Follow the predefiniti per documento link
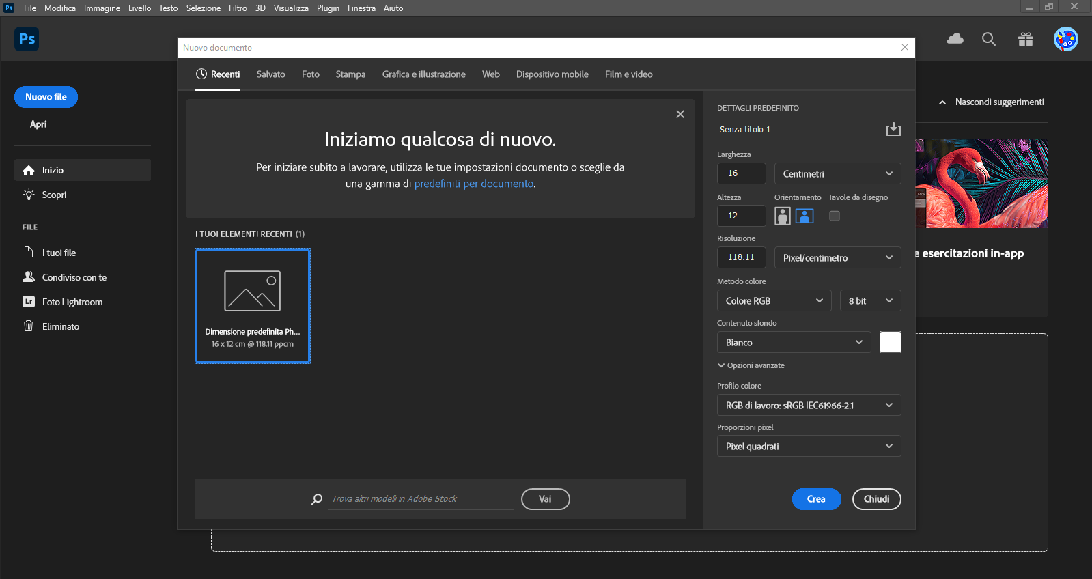Image resolution: width=1092 pixels, height=579 pixels. [x=474, y=184]
